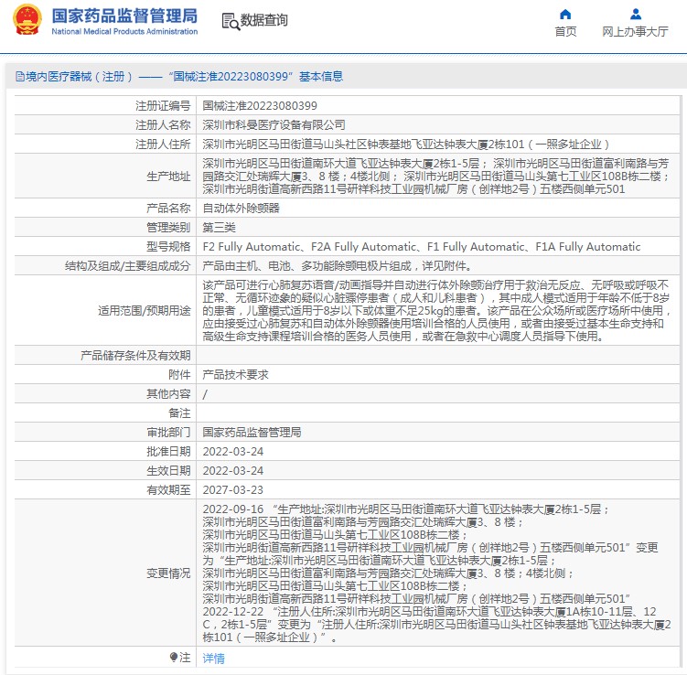The image size is (687, 675).
Task: Click the lightbulb icon beside 注
Action: pos(174,657)
